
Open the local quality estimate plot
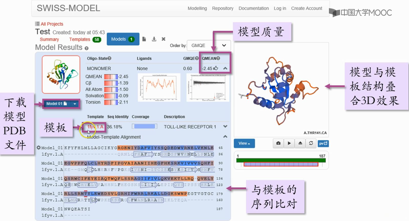pyautogui.click(x=159, y=87)
